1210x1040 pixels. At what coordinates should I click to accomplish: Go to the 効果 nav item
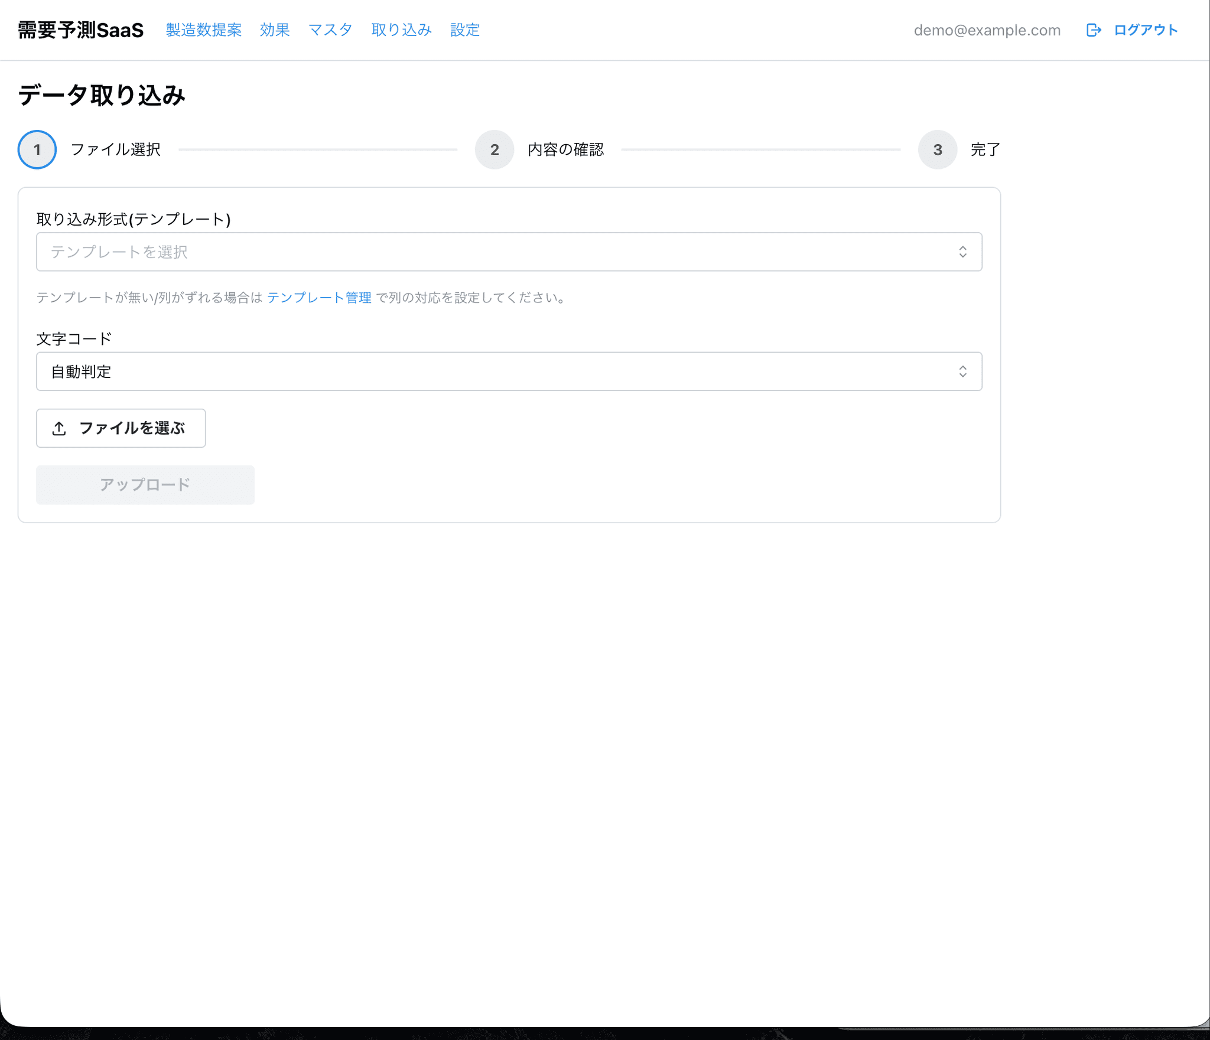click(x=275, y=30)
